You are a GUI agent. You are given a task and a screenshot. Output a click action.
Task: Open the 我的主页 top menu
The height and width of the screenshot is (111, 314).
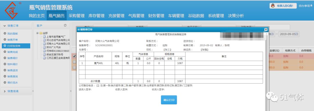click(x=37, y=16)
